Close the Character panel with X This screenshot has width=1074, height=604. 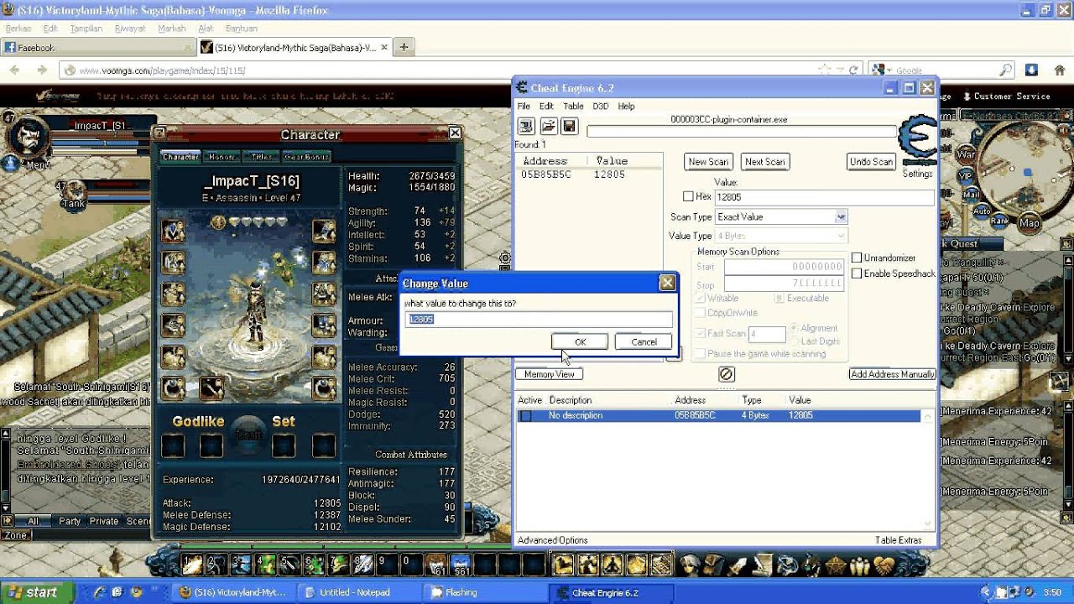(455, 133)
